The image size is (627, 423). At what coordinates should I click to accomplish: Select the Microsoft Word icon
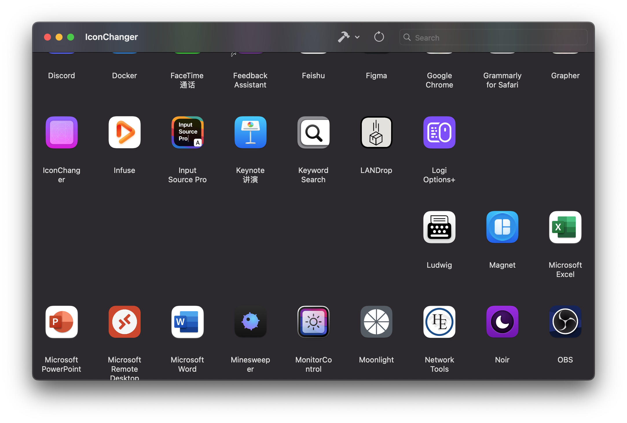tap(187, 322)
